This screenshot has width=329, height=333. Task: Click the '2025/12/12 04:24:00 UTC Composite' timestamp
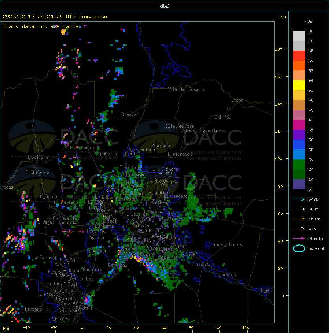55,17
